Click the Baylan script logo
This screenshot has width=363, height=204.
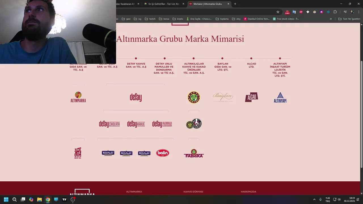(223, 97)
